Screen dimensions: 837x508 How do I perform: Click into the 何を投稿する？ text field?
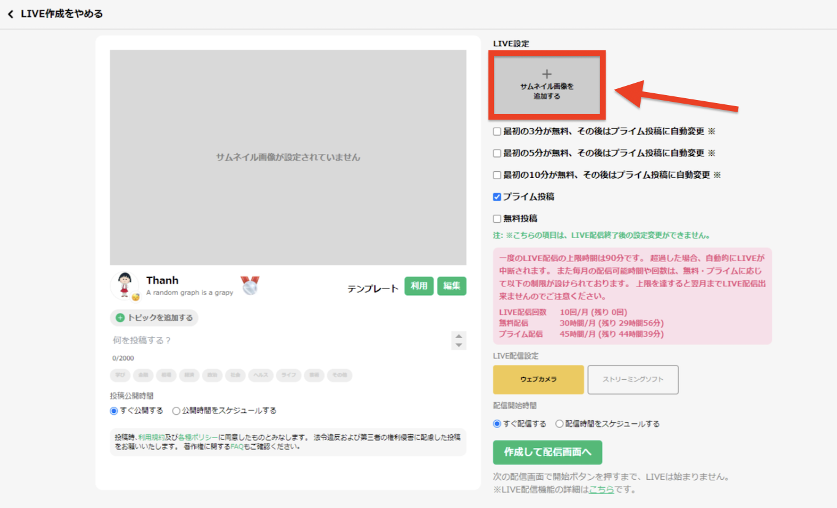pos(279,341)
